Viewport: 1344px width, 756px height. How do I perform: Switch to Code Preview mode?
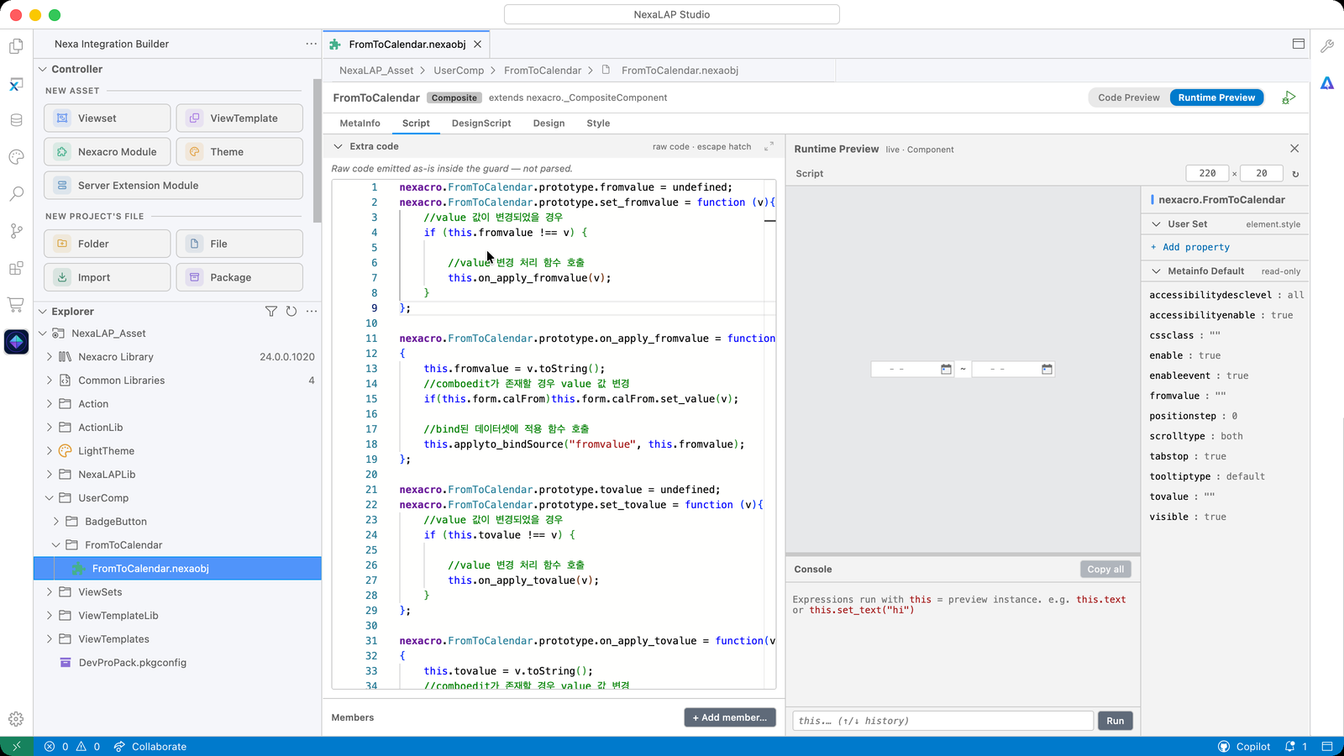click(1129, 97)
